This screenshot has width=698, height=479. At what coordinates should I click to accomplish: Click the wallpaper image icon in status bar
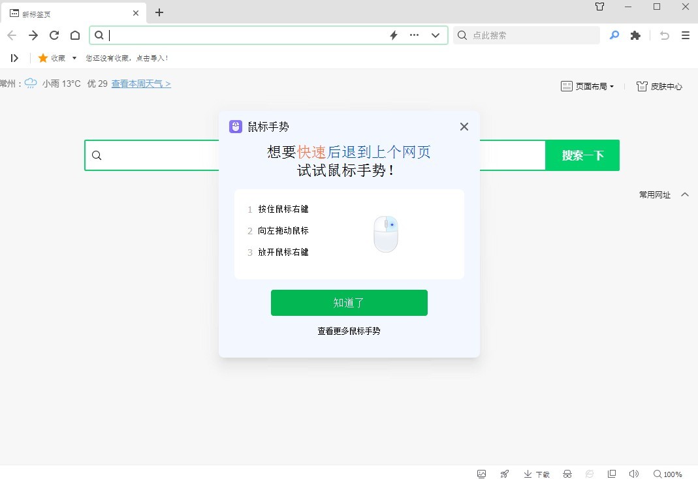[481, 474]
